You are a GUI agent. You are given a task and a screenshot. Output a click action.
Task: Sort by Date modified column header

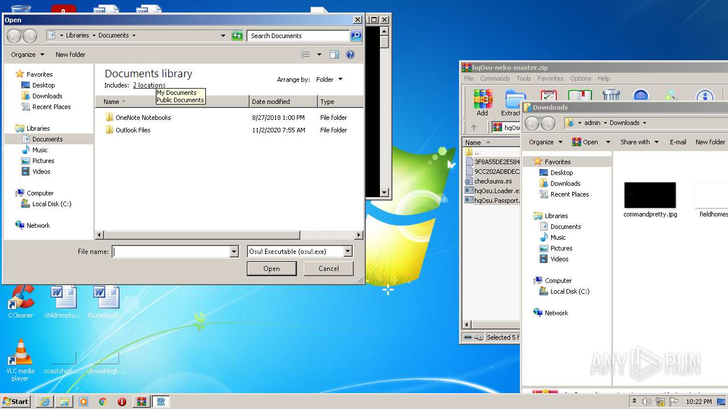click(x=283, y=102)
